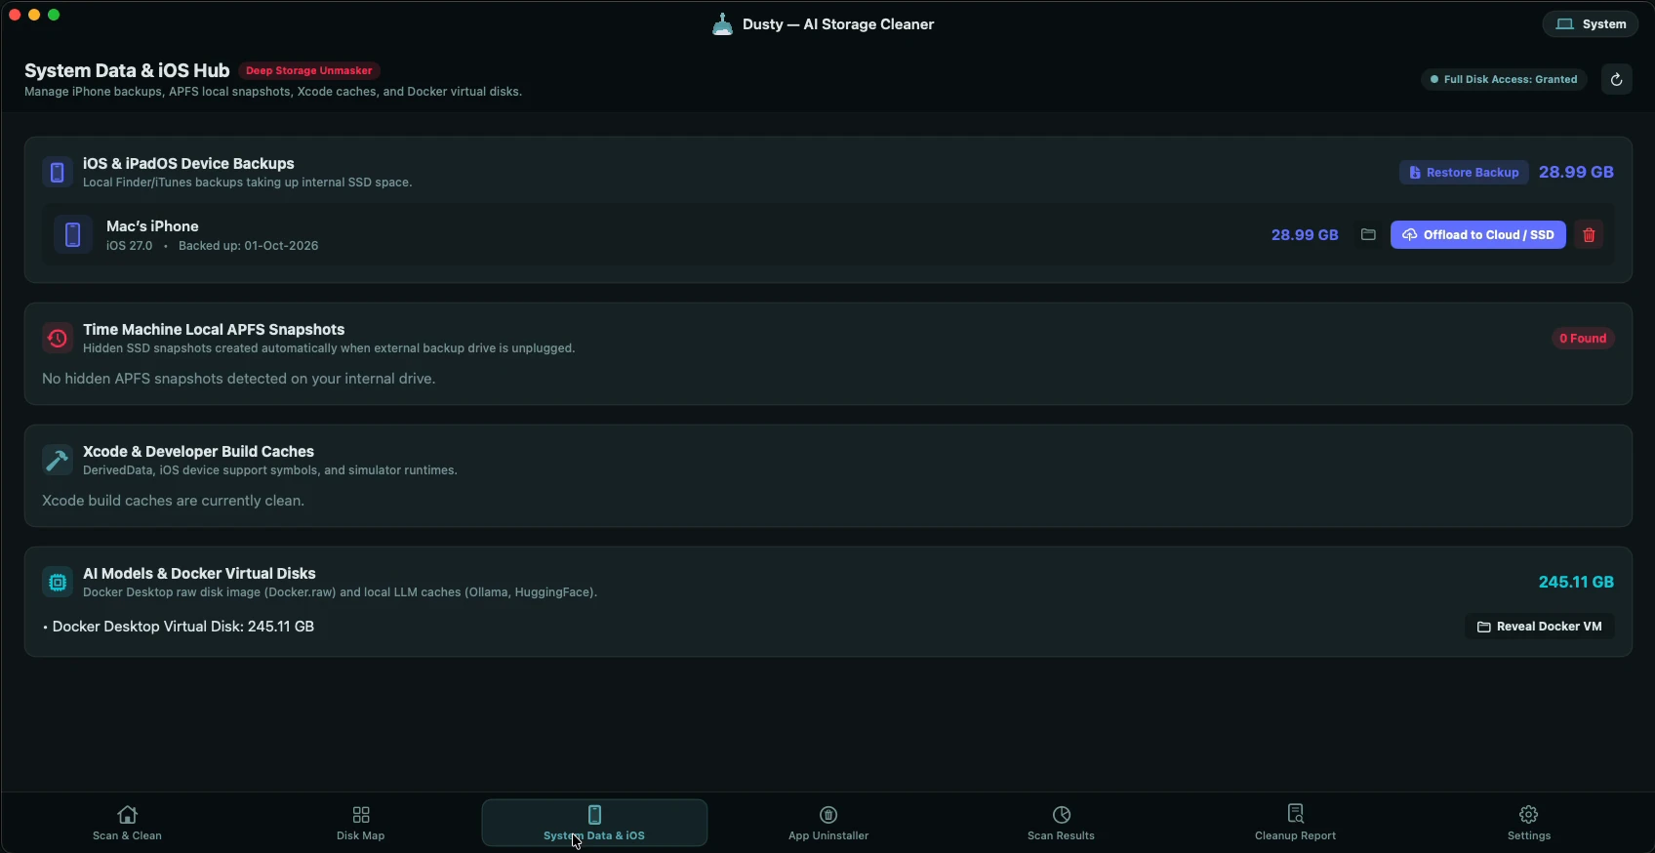The height and width of the screenshot is (853, 1655).
Task: Click the Time Machine Local APFS Snapshots heading
Action: [x=214, y=330]
